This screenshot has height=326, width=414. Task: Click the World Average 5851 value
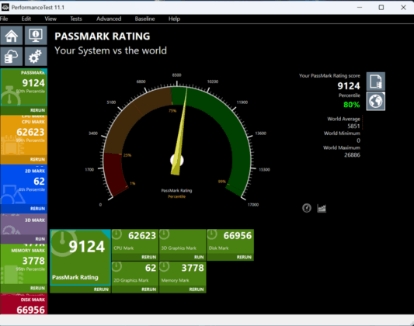pos(353,126)
